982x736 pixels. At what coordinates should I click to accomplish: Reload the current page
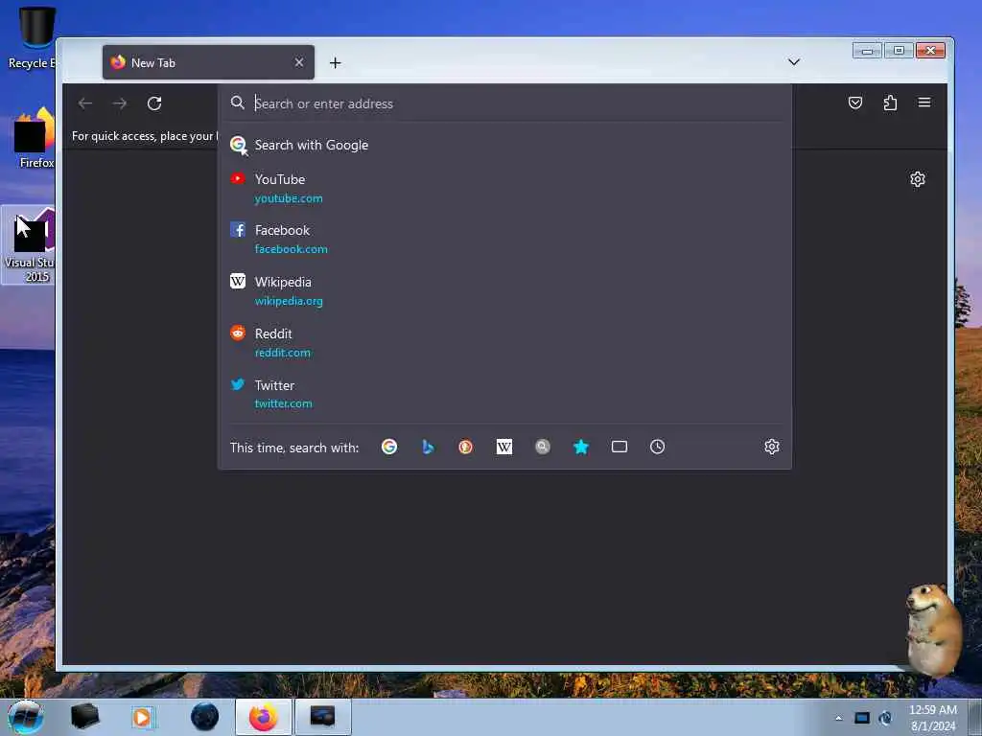[154, 103]
